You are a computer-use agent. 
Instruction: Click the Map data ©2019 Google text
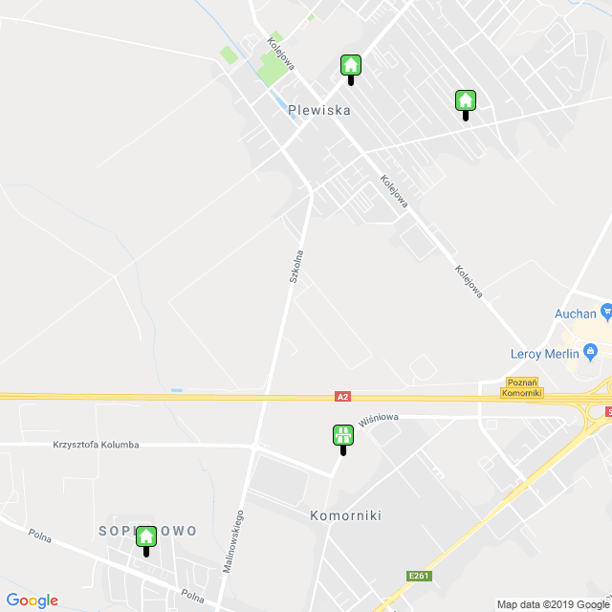553,604
